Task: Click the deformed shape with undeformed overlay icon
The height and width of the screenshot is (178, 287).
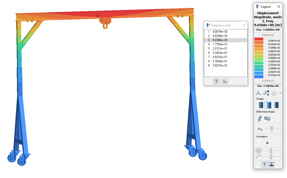Action: 267,119
